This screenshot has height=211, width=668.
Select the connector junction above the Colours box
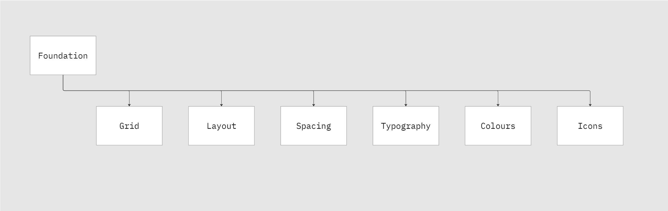(x=498, y=91)
